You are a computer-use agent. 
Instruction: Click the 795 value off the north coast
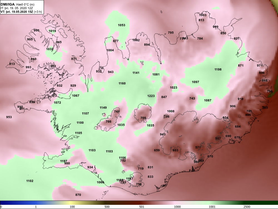click(x=171, y=33)
